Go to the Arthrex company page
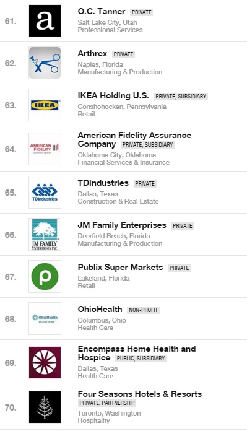This screenshot has height=431, width=247. (92, 54)
